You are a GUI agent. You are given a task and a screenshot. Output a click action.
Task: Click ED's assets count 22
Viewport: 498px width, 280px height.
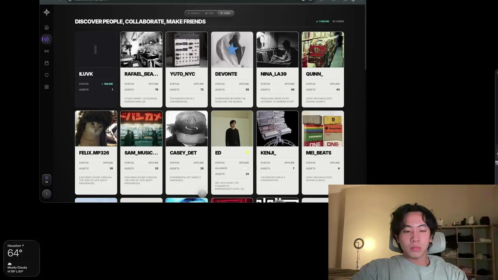click(x=247, y=174)
